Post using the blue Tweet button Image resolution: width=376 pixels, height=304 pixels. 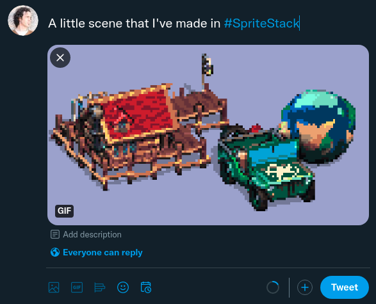tap(345, 287)
